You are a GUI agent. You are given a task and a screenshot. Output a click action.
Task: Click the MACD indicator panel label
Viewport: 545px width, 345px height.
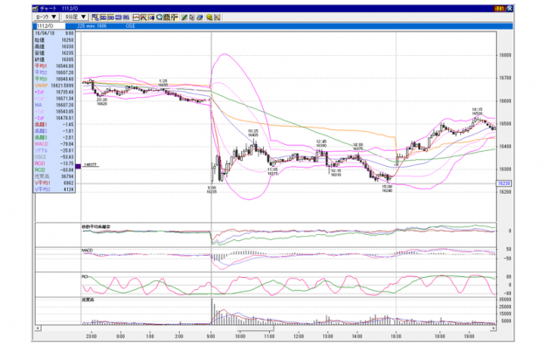coord(86,250)
